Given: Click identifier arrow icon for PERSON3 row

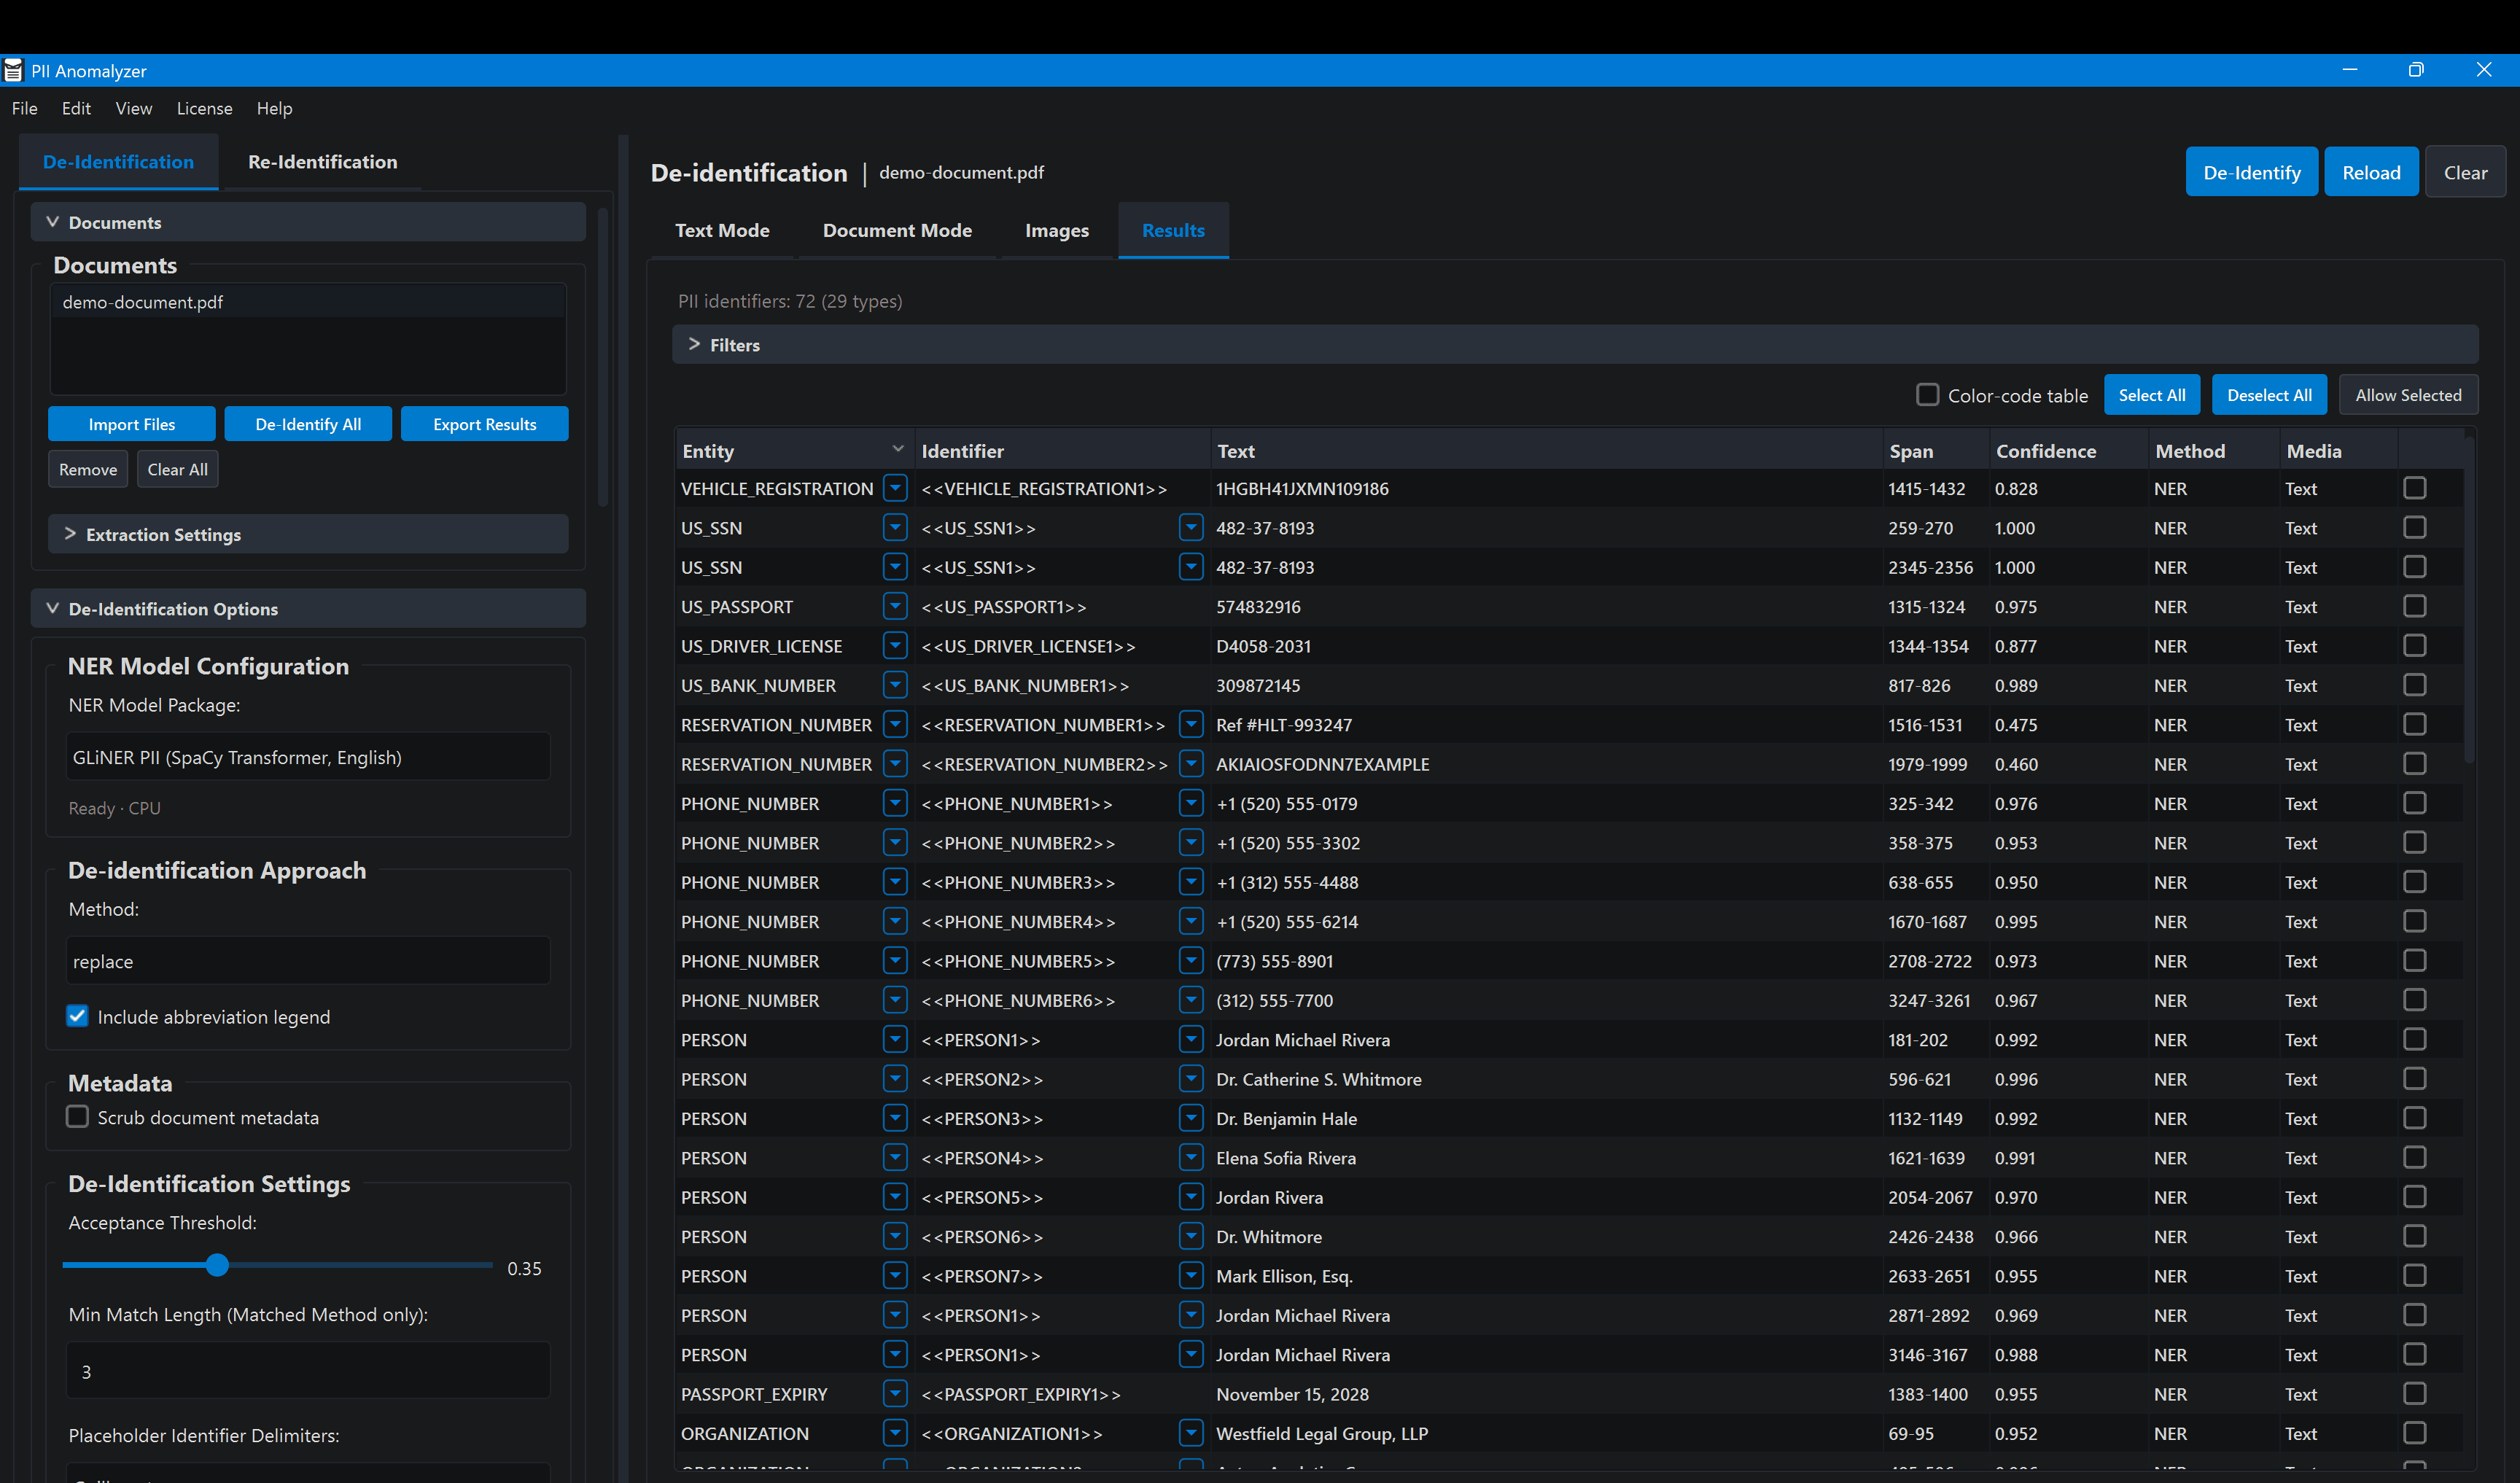Looking at the screenshot, I should 1190,1118.
